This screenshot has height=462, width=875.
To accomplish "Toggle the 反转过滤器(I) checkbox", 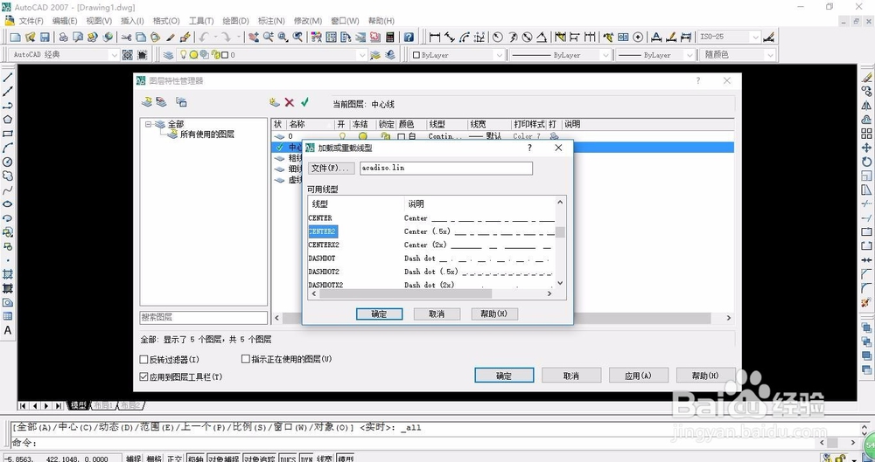I will [143, 360].
